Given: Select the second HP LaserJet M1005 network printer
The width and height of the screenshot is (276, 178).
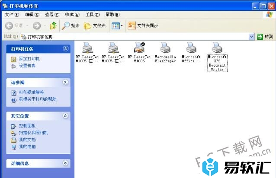Looking at the screenshot, I should click(x=113, y=52).
